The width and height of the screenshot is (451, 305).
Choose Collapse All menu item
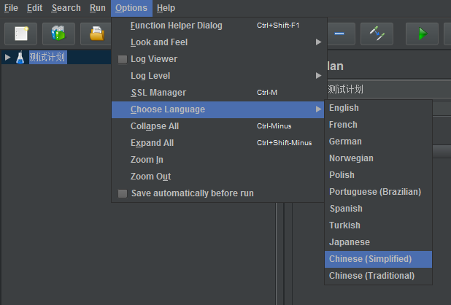[217, 126]
